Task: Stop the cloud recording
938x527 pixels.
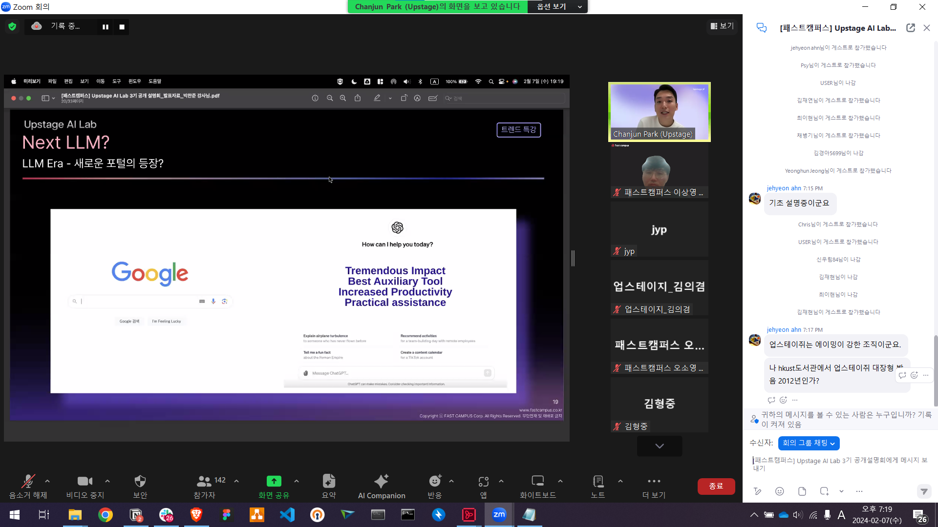Action: (122, 27)
